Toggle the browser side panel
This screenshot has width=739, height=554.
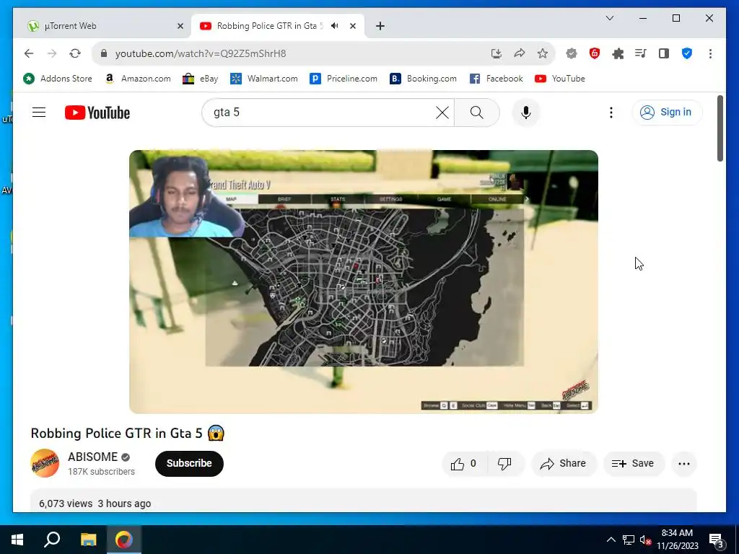pos(664,53)
